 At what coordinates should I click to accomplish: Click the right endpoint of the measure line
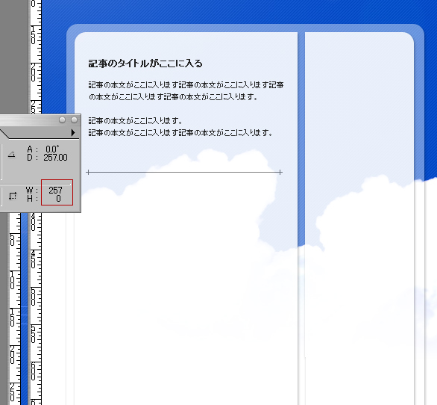coord(280,172)
